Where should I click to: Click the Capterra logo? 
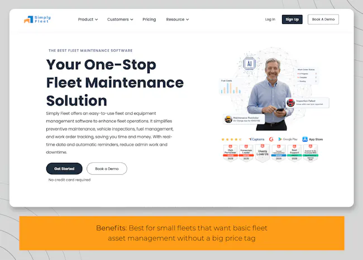click(256, 139)
